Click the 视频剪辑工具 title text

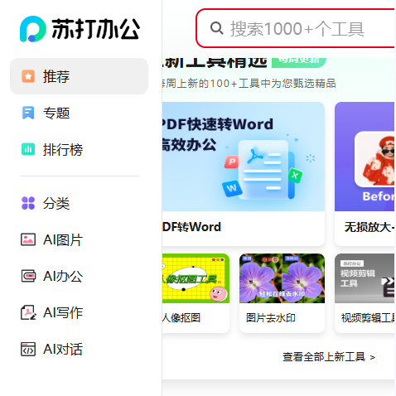[x=368, y=318]
